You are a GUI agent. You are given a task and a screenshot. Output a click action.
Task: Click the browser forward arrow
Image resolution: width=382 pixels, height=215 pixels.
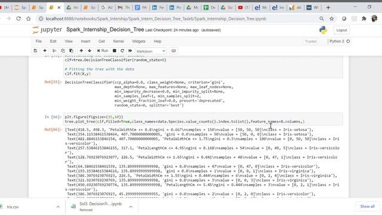coord(8,19)
